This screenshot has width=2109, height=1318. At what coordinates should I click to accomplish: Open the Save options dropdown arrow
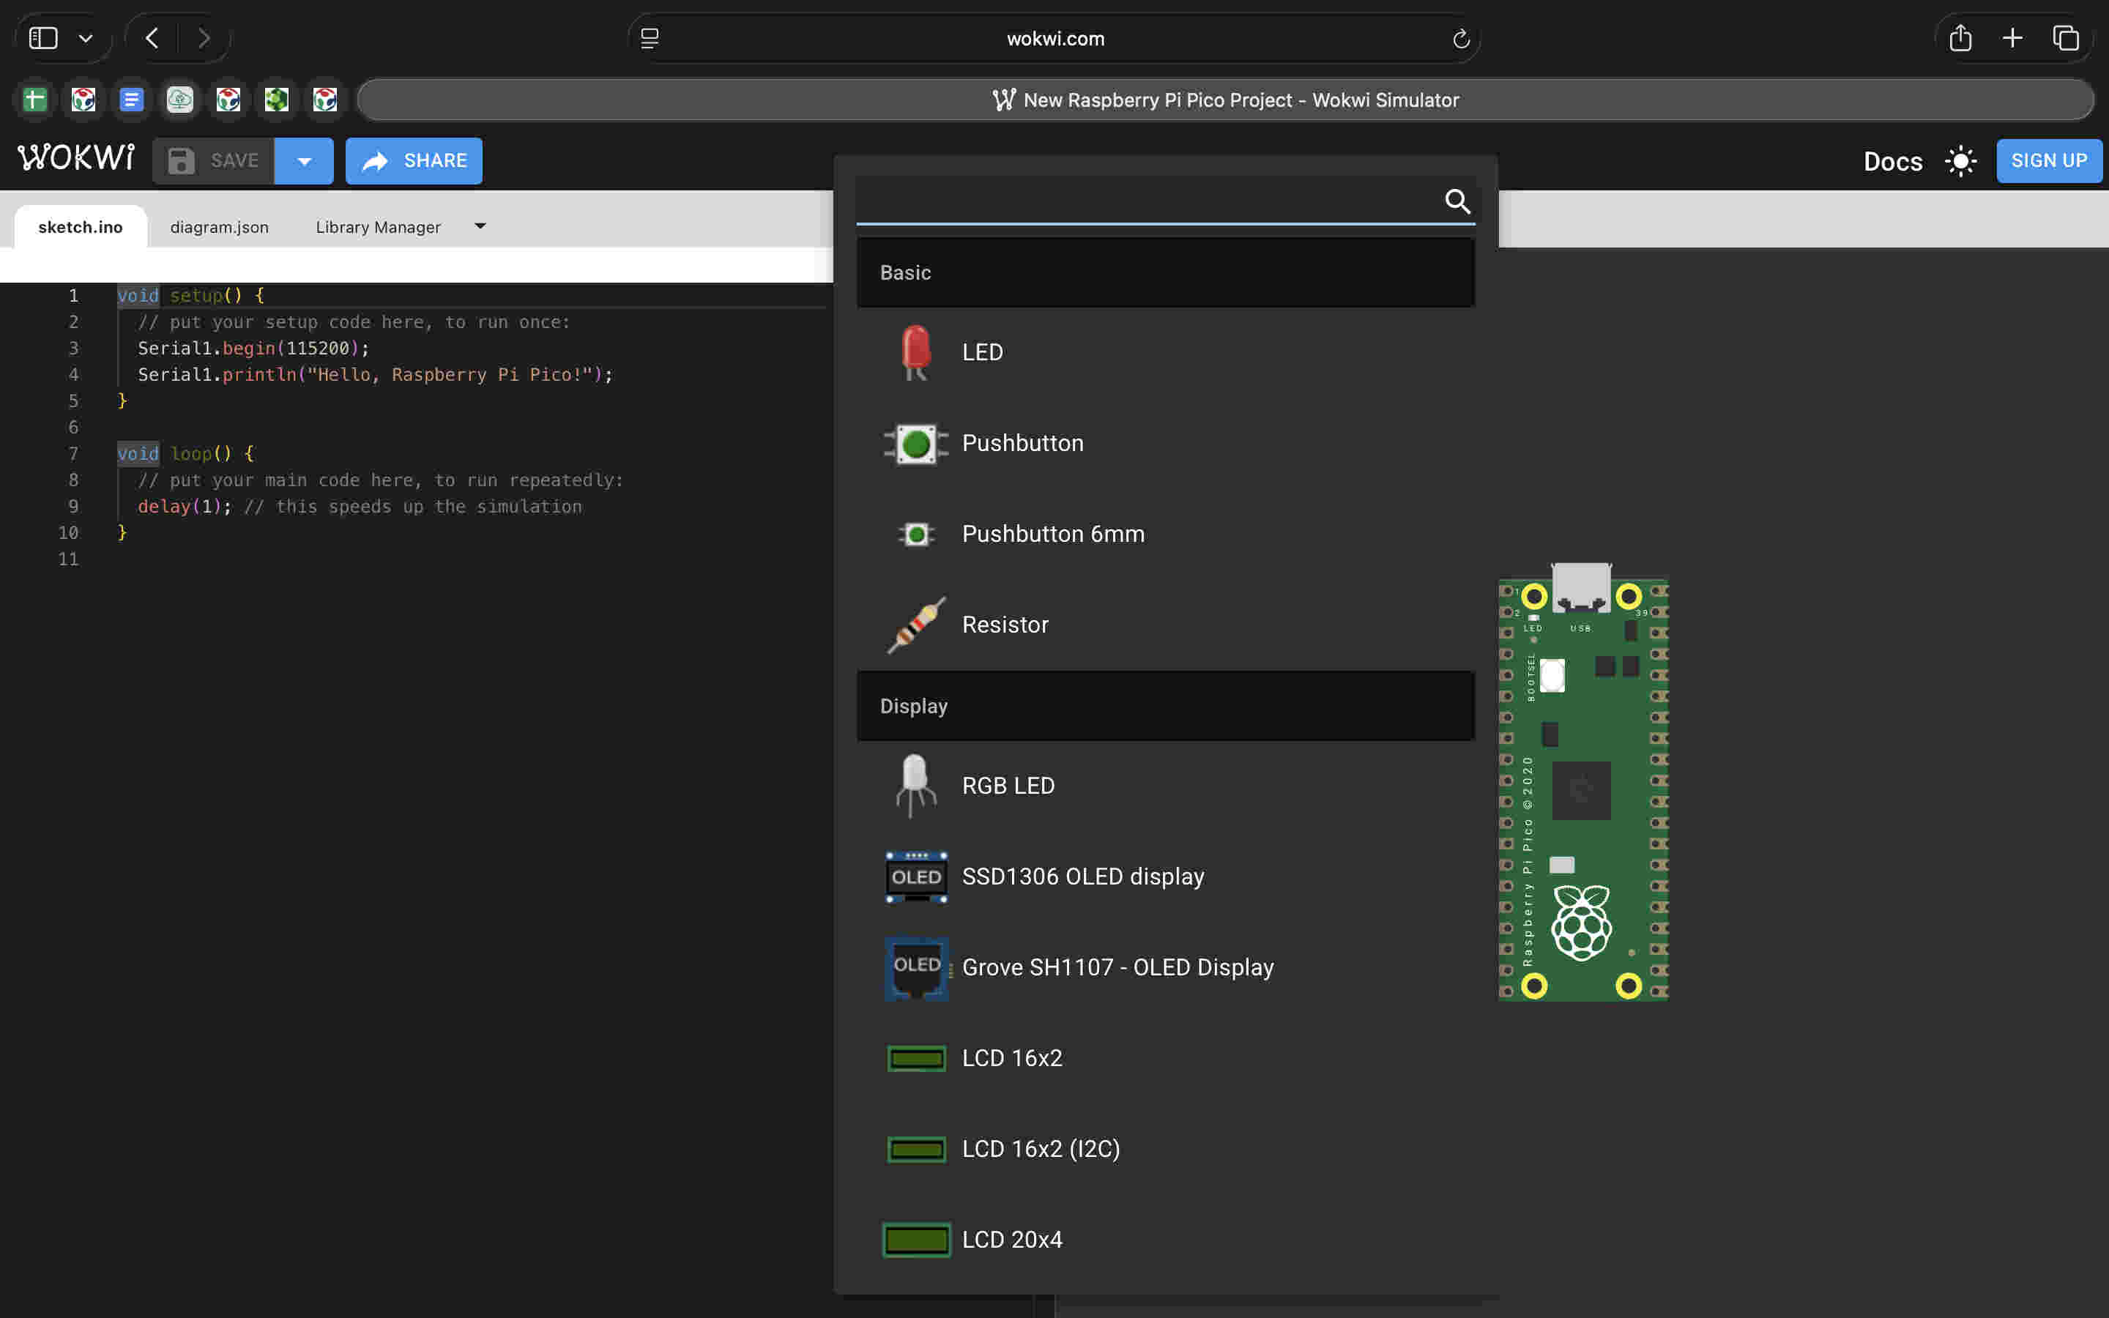pyautogui.click(x=304, y=161)
